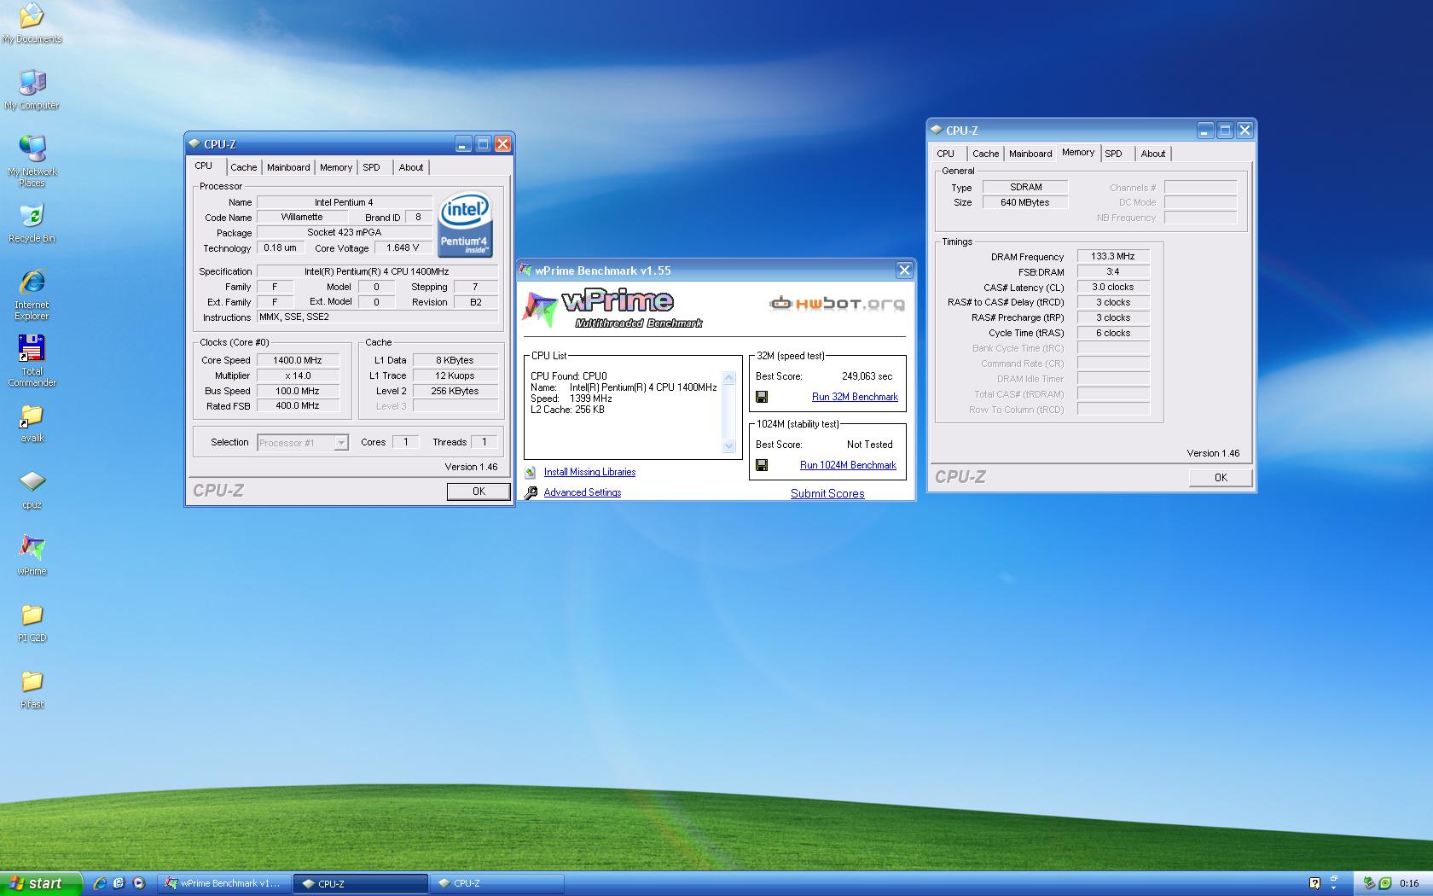This screenshot has width=1433, height=896.
Task: Activate first CPU-Z taskbar button
Action: (361, 883)
